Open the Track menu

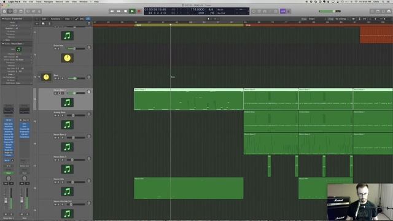(39, 1)
